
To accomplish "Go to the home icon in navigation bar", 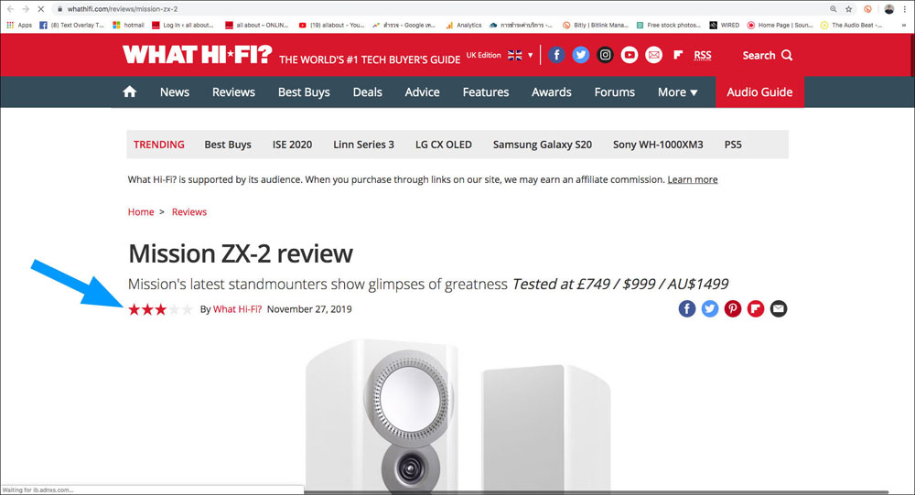I will [x=130, y=91].
